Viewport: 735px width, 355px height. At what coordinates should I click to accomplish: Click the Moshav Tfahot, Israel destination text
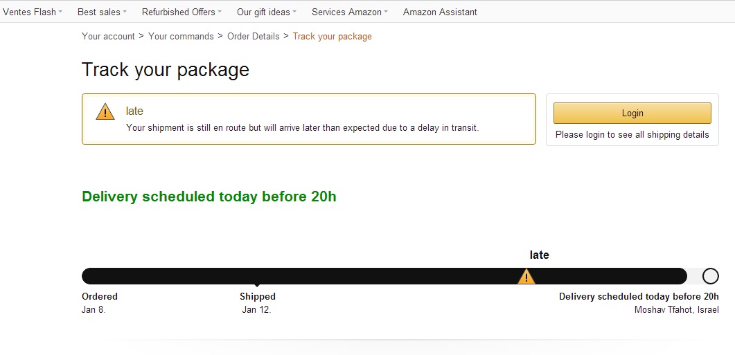click(x=676, y=309)
